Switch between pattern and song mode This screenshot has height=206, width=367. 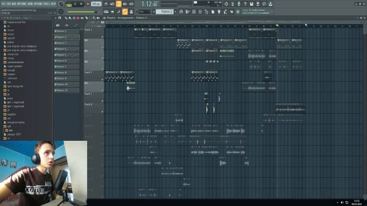[69, 4]
